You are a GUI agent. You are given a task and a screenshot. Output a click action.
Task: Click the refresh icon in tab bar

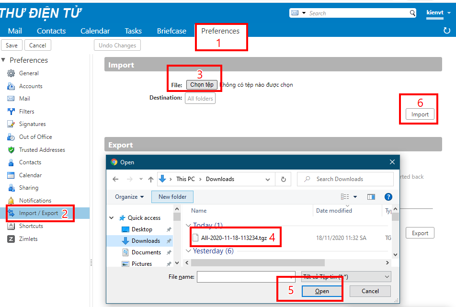coord(447,31)
